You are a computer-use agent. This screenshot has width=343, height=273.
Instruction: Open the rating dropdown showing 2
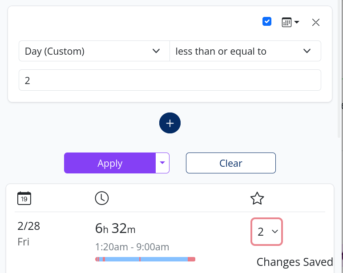click(x=266, y=231)
